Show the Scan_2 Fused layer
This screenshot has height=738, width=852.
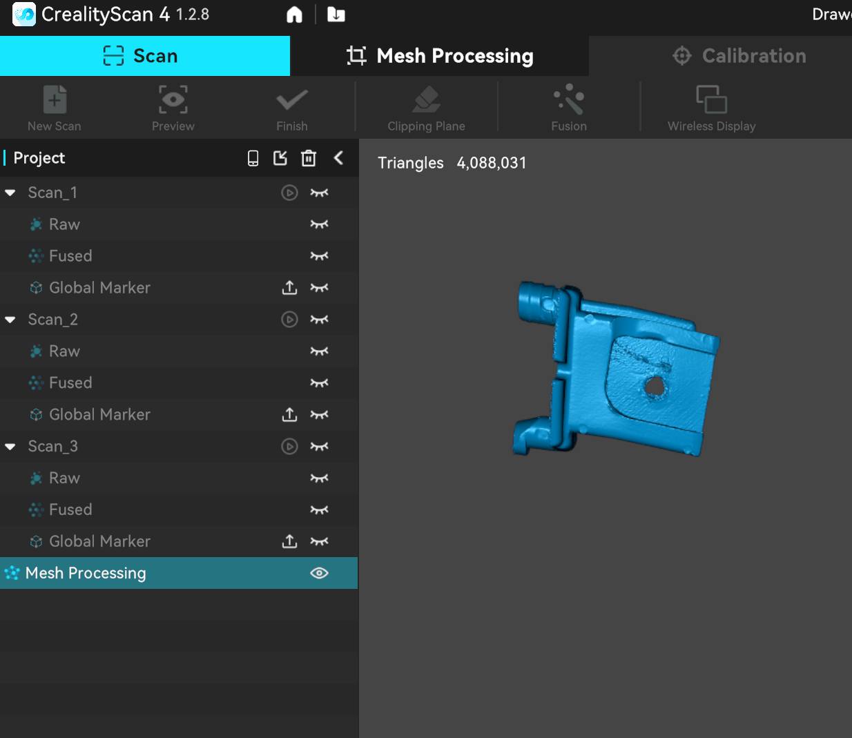319,383
